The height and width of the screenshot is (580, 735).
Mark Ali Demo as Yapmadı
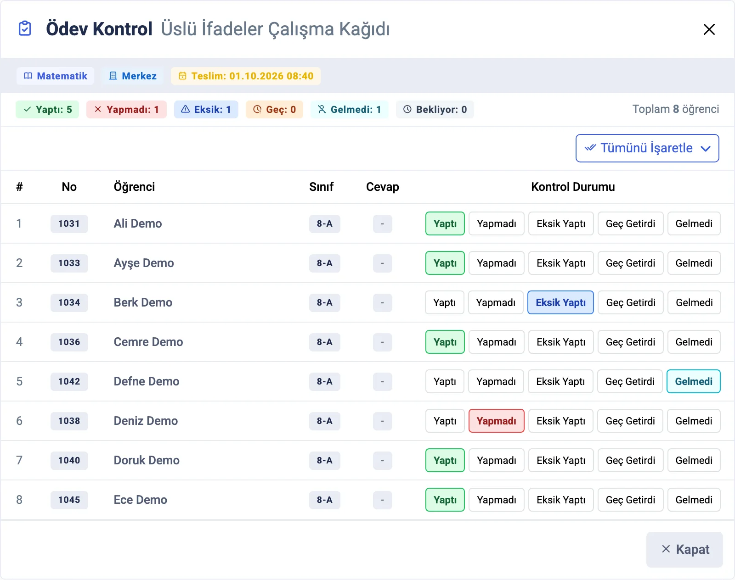pos(497,223)
